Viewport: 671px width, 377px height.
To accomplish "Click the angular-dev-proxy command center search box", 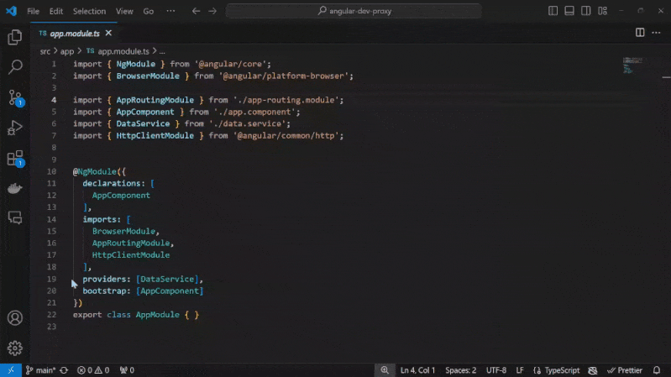I will [x=354, y=11].
